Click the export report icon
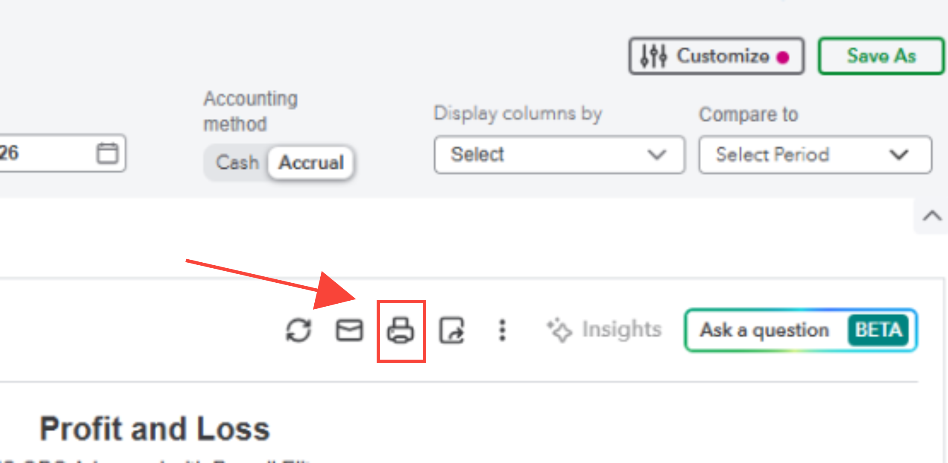948x463 pixels. point(452,331)
